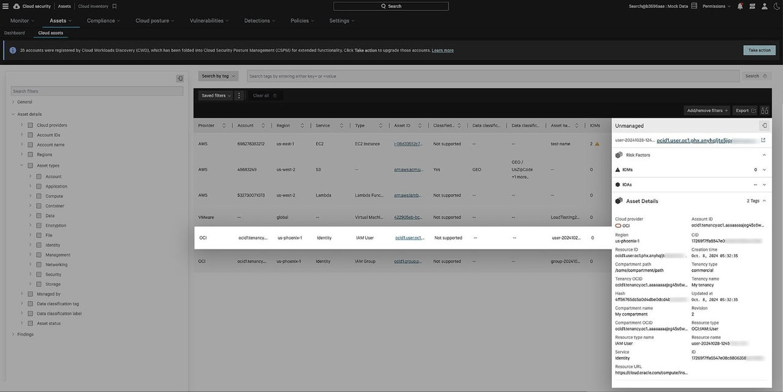The height and width of the screenshot is (392, 783).
Task: Focus the Search filters input
Action: (x=97, y=91)
